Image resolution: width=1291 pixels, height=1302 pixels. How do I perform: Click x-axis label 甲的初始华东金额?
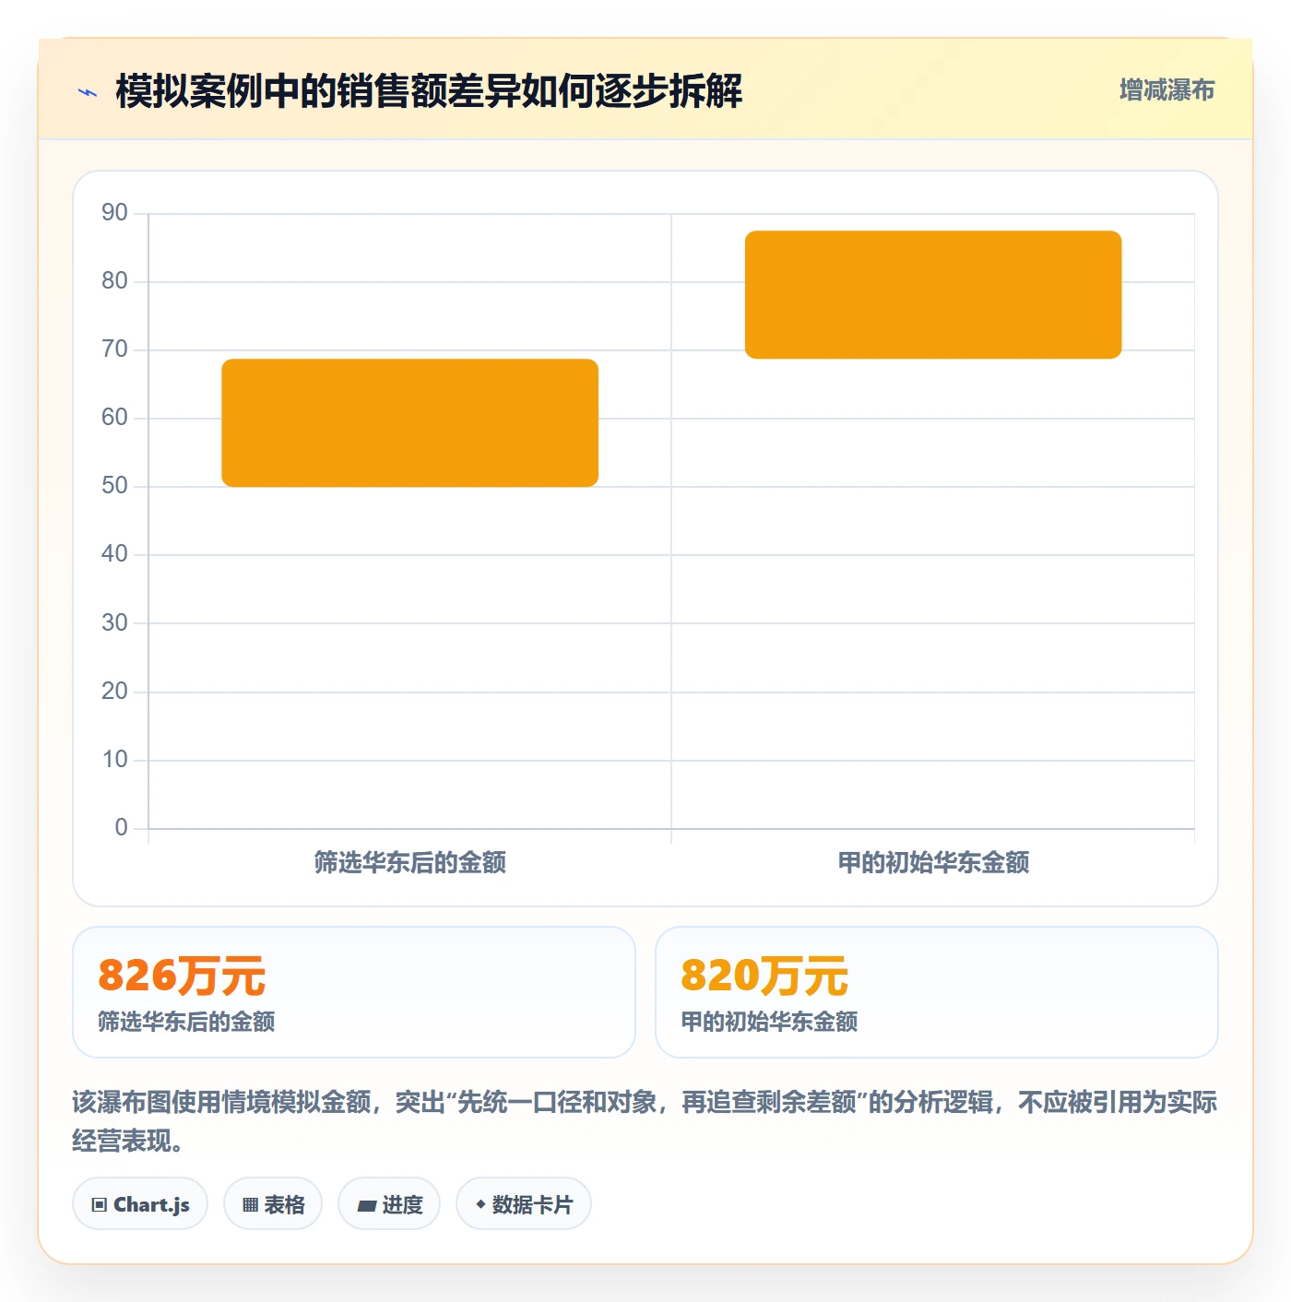pos(933,862)
